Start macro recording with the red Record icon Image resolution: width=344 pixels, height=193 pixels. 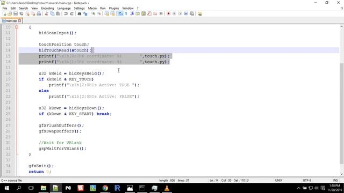click(168, 13)
